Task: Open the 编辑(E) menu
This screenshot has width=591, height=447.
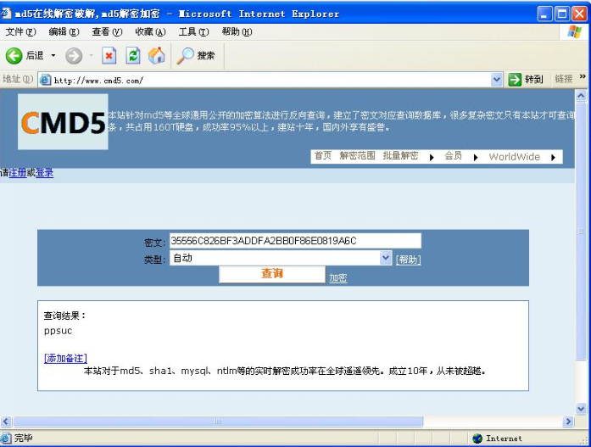Action: 64,32
